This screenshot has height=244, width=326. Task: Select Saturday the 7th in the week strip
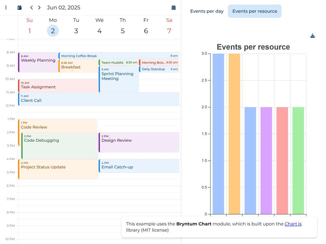(169, 31)
